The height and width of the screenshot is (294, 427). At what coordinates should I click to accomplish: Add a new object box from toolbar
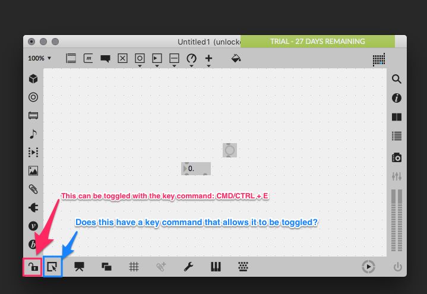(71, 58)
